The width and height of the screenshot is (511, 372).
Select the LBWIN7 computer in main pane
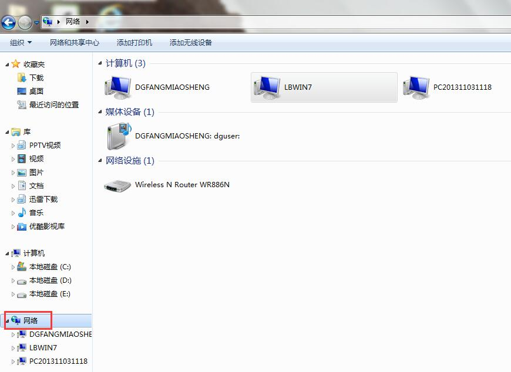324,87
